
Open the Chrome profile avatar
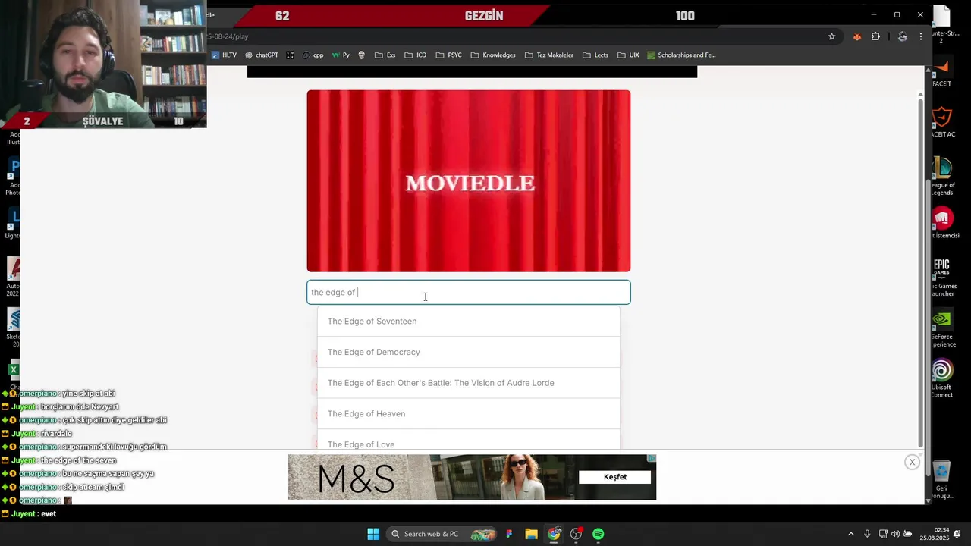(x=902, y=36)
